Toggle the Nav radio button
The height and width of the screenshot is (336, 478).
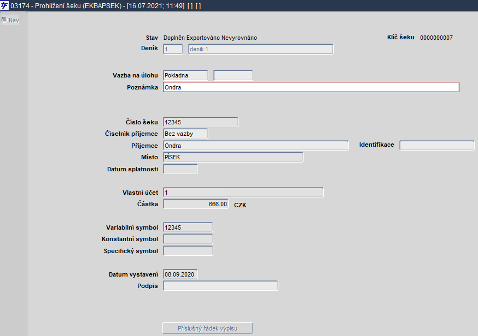coord(4,20)
